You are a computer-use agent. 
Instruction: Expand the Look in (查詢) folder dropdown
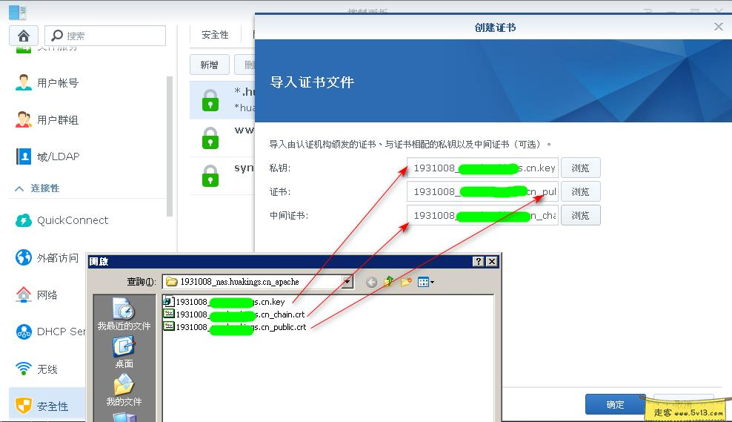point(347,281)
